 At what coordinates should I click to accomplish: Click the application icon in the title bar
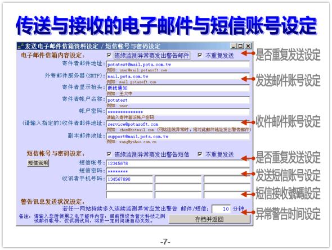21,46
